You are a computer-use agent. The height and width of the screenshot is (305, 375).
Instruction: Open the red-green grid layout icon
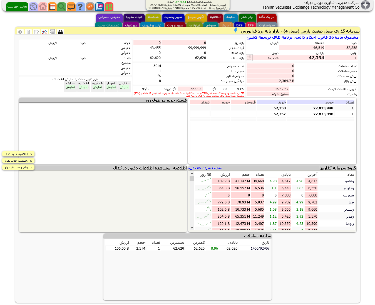click(109, 7)
